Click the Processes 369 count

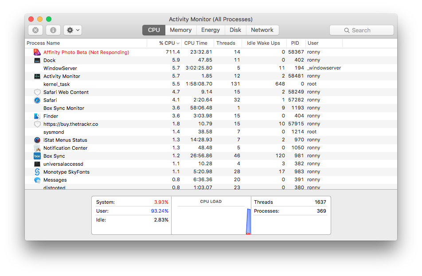click(321, 211)
